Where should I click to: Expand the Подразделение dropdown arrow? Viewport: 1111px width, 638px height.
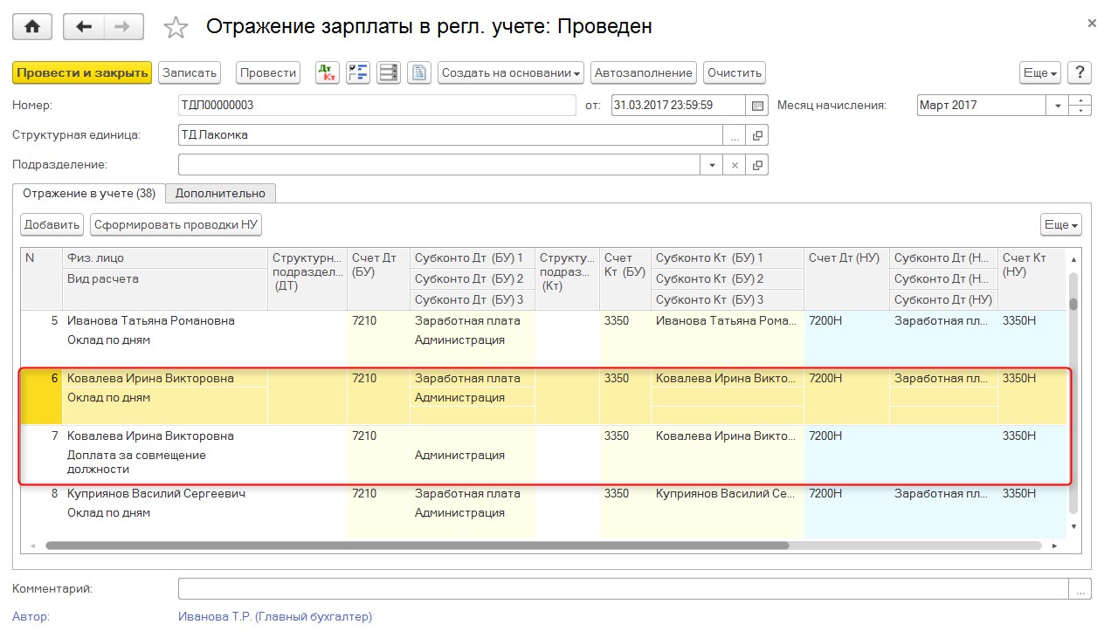(712, 165)
